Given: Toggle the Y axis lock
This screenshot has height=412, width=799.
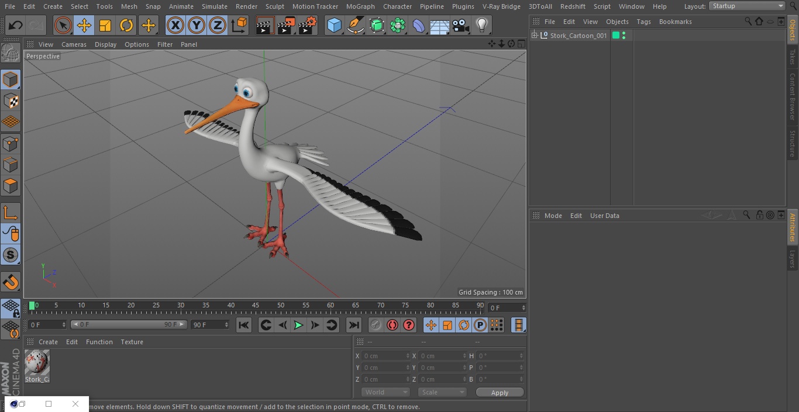Looking at the screenshot, I should pos(196,26).
